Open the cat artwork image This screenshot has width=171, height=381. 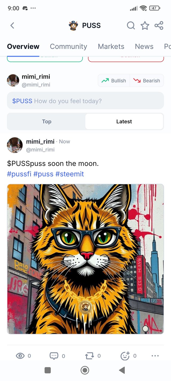[85, 259]
